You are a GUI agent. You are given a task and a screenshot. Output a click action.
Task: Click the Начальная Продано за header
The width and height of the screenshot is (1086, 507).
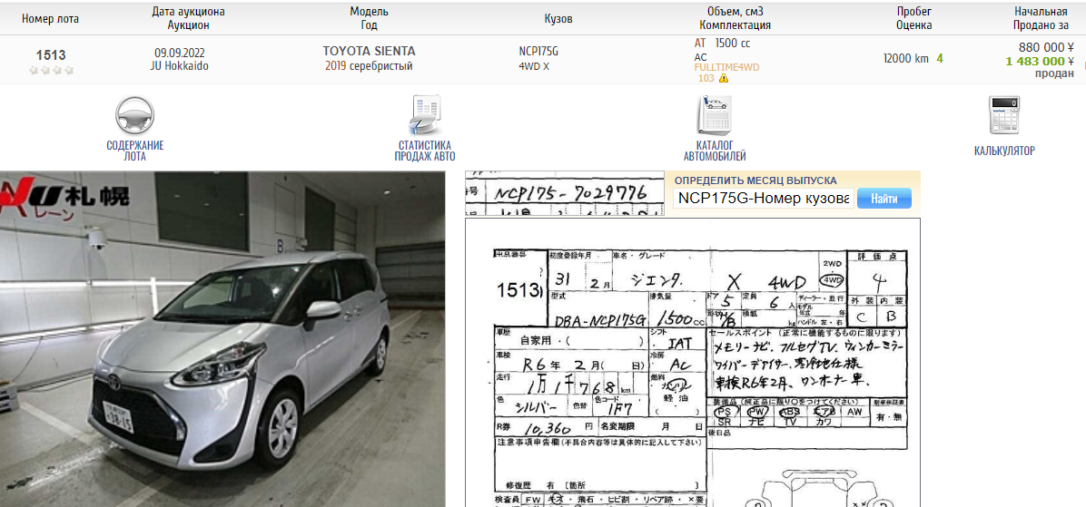[x=1041, y=19]
